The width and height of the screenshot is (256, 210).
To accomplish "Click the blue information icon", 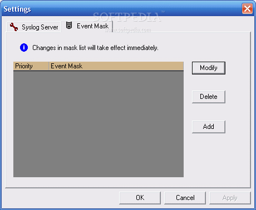I will tap(24, 48).
